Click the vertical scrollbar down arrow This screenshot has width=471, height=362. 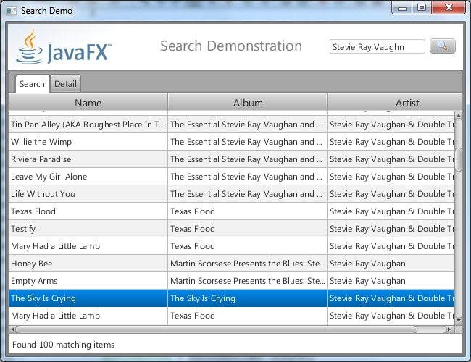(x=458, y=319)
